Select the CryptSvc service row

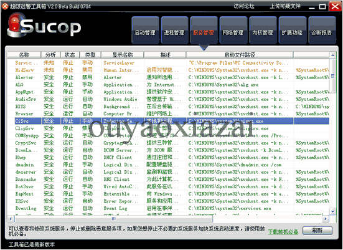[168, 143]
